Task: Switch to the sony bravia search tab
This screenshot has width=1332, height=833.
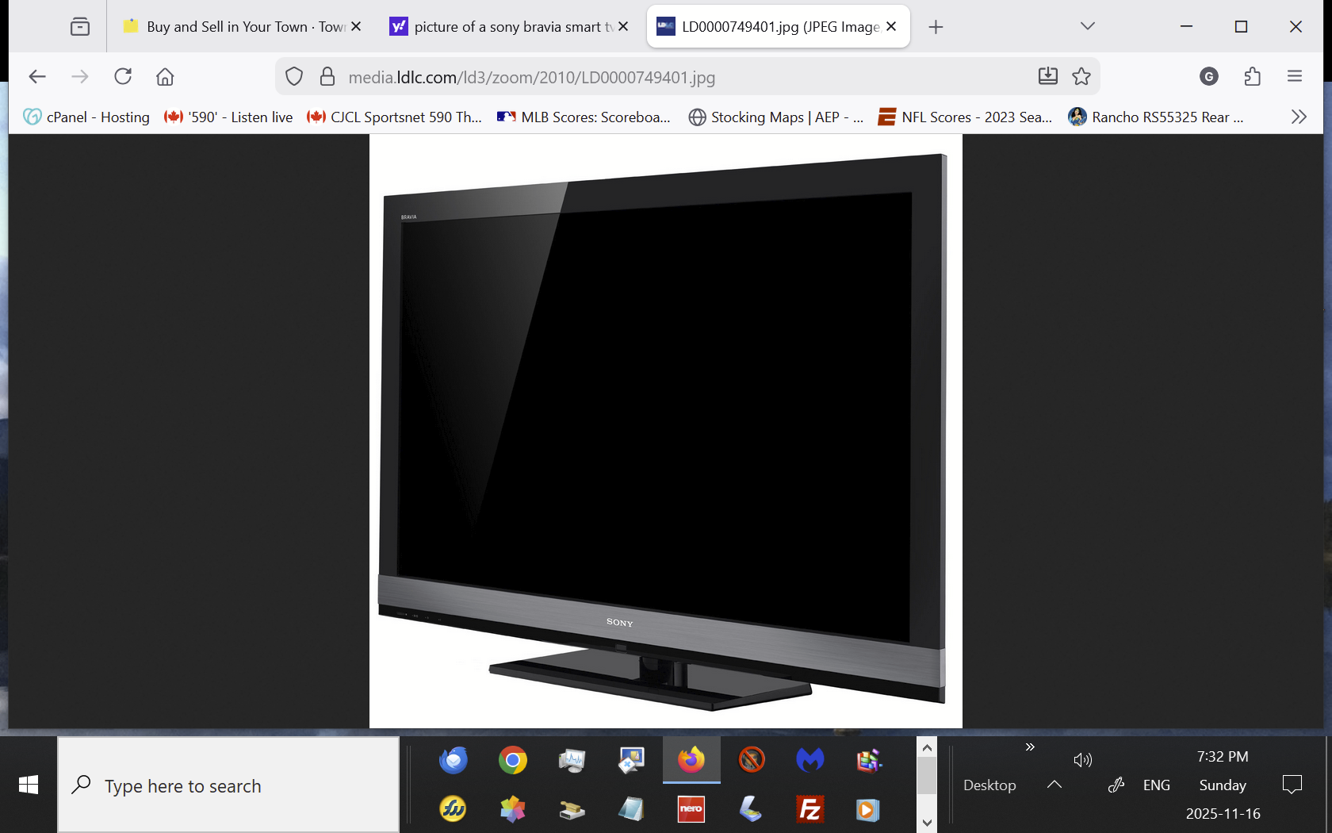Action: pyautogui.click(x=502, y=26)
